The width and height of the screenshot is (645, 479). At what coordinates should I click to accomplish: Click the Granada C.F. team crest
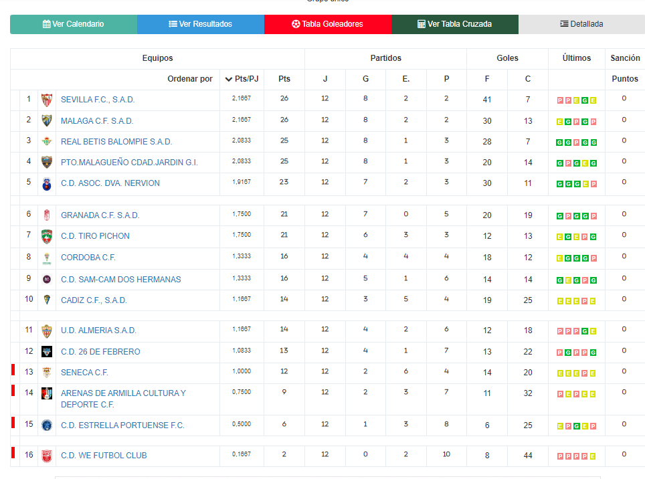[47, 215]
